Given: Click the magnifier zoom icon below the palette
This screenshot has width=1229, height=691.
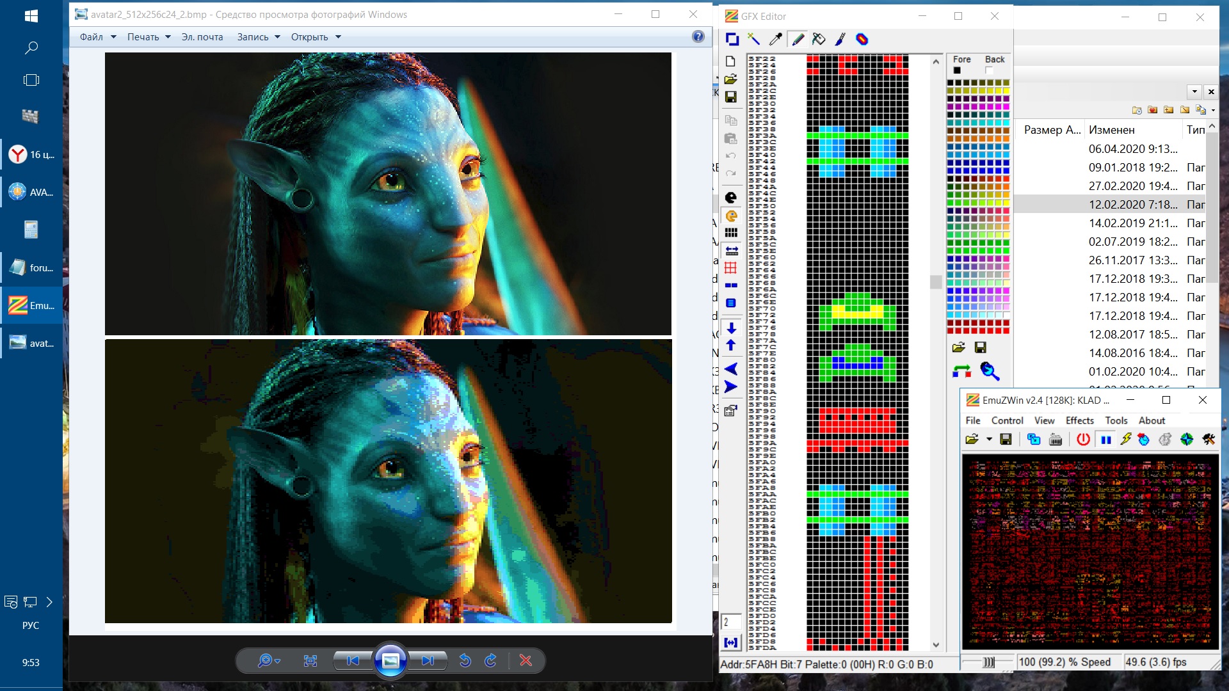Looking at the screenshot, I should tap(990, 371).
